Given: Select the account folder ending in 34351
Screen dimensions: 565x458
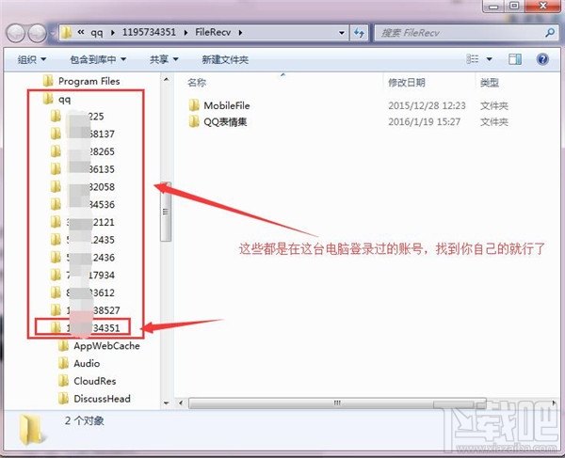Looking at the screenshot, I should pos(85,328).
